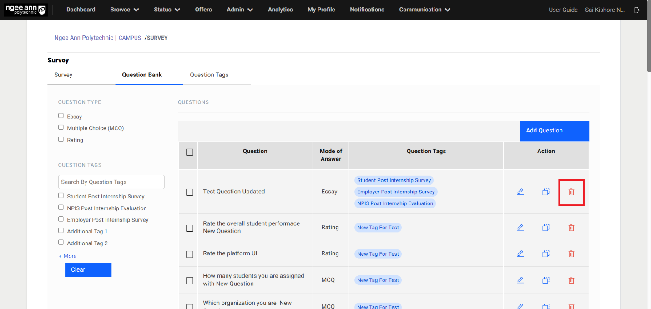This screenshot has width=651, height=309.
Task: Open the Analytics menu item
Action: click(x=280, y=10)
